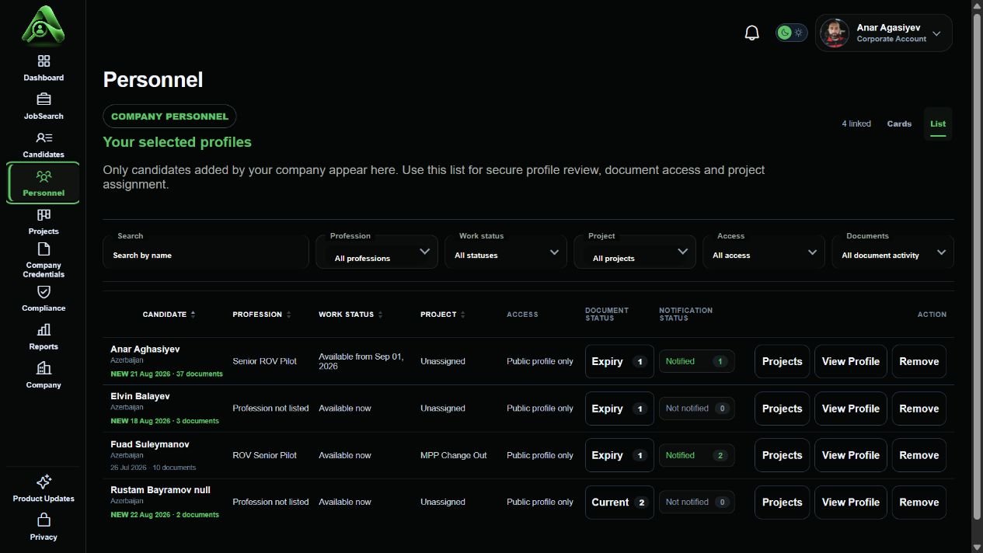
Task: Open the Access filter dropdown
Action: (x=764, y=252)
